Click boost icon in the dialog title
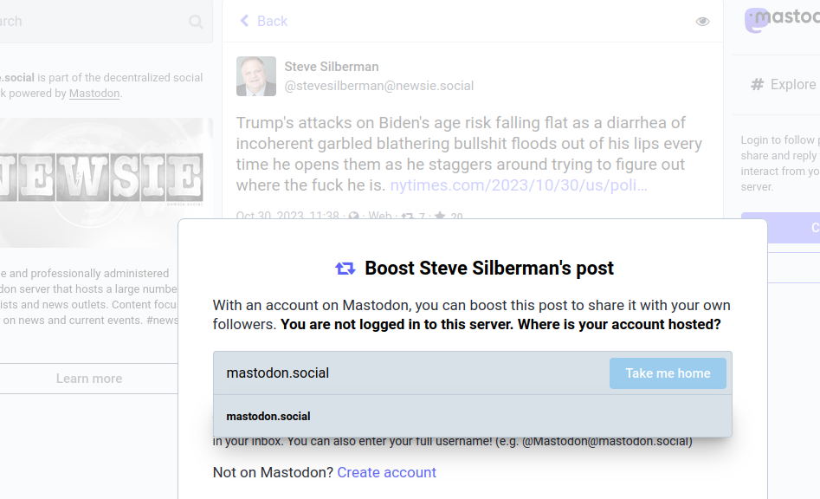 click(345, 269)
